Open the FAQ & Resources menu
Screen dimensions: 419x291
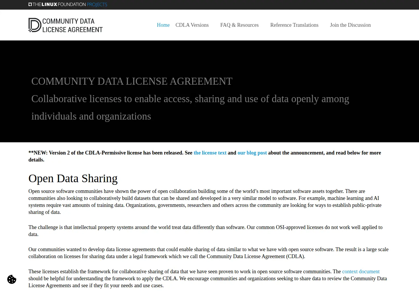click(239, 25)
